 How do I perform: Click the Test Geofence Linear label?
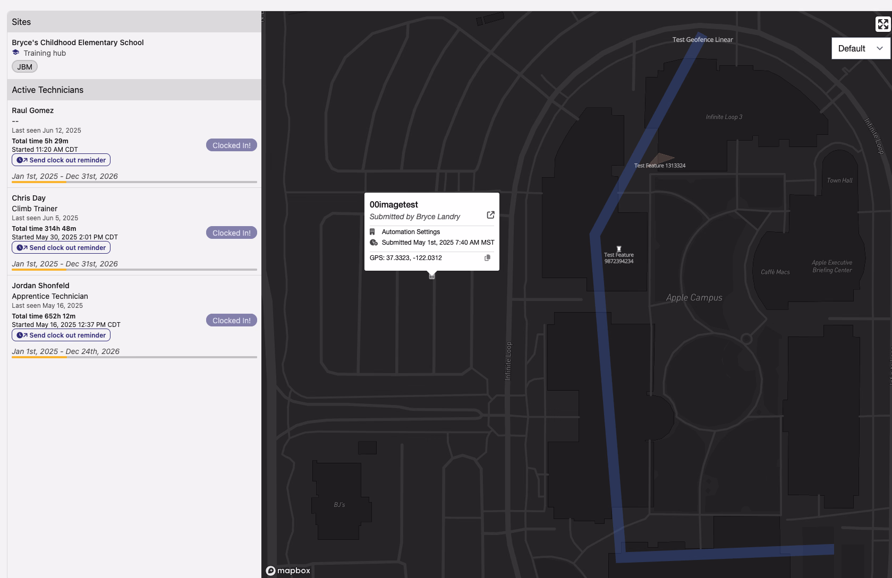pos(702,40)
